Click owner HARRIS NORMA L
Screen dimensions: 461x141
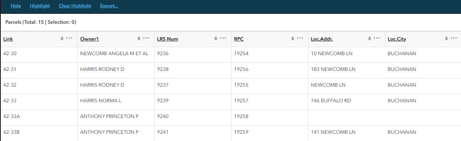click(x=101, y=101)
